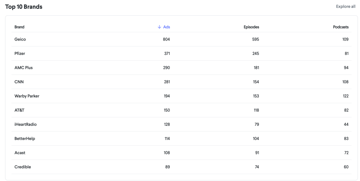Click the Credible brand name
The width and height of the screenshot is (360, 181).
[x=23, y=167]
